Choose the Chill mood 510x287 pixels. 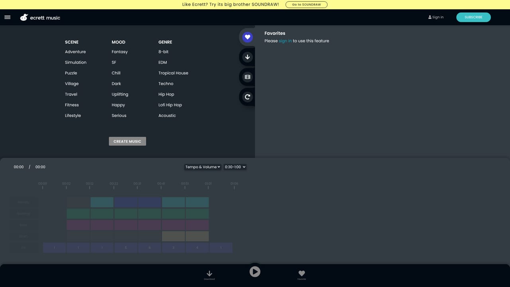(116, 73)
